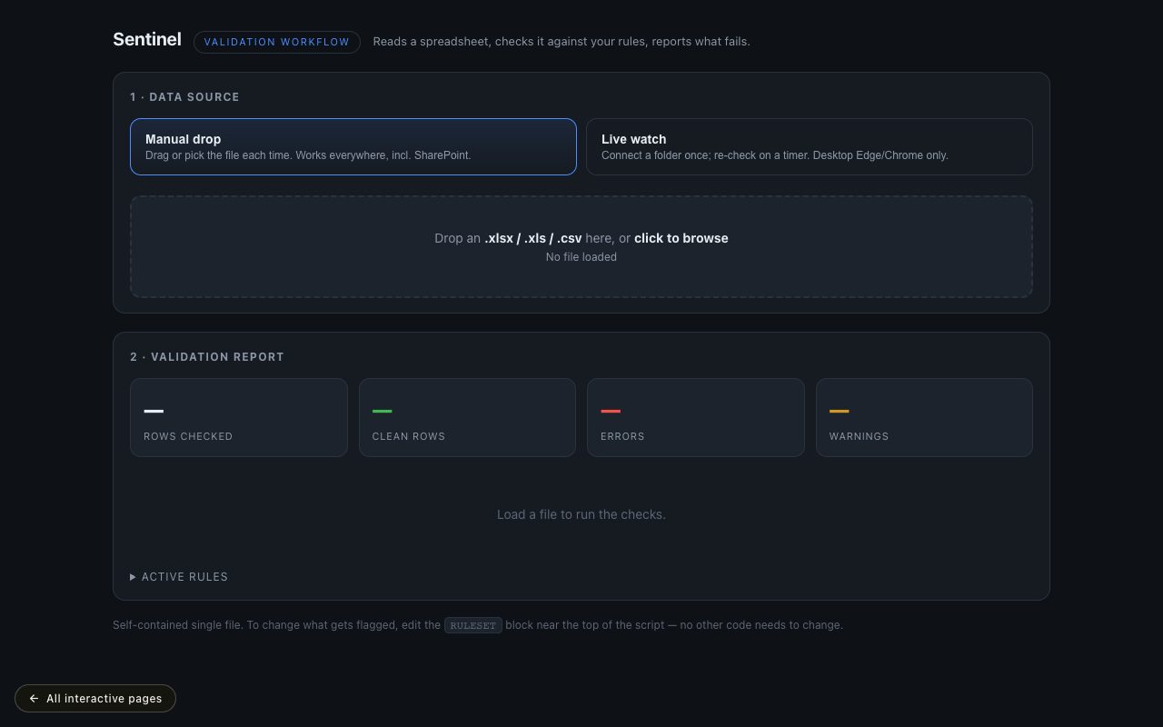1163x727 pixels.
Task: Click the 'No file loaded' status text
Action: point(581,257)
